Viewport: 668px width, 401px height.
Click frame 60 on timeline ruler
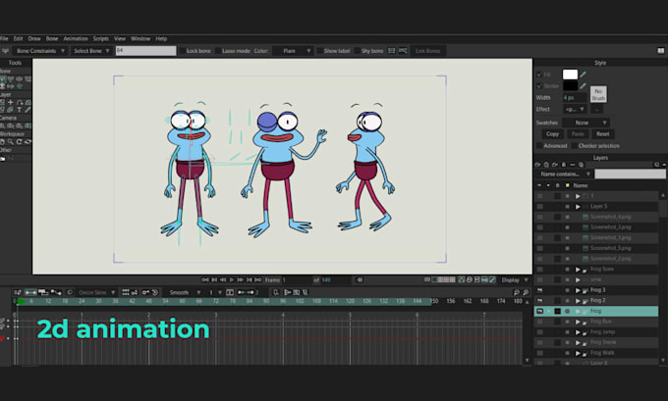point(182,301)
